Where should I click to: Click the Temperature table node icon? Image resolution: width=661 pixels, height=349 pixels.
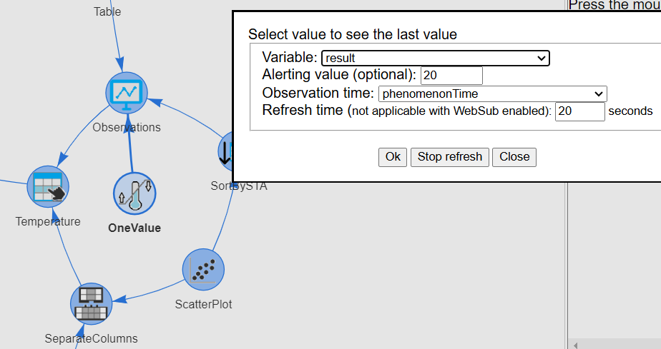(48, 186)
